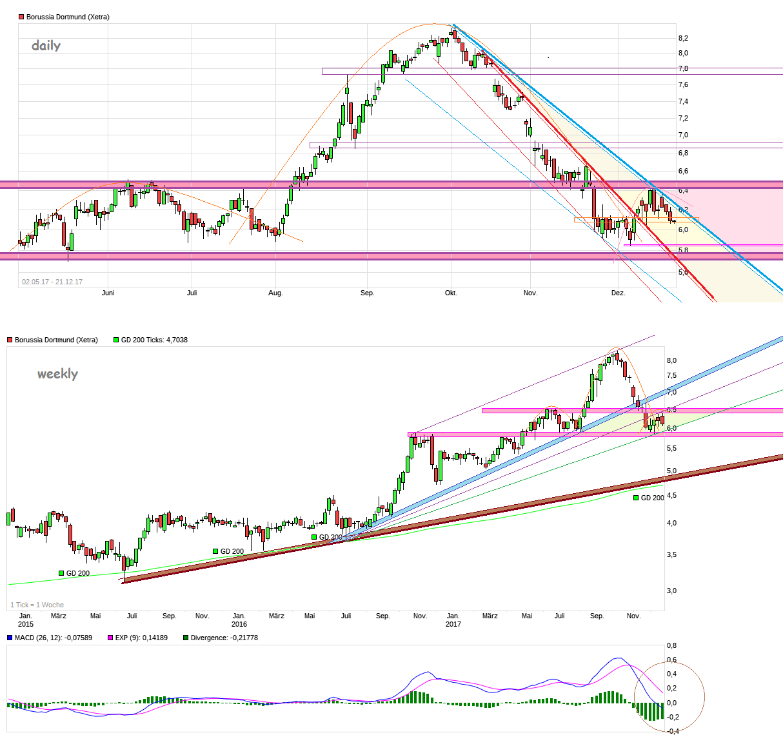Select the daily chart title 'Borussia Dortmund (Xetra)'
Screen dimensions: 783x744
[x=68, y=17]
